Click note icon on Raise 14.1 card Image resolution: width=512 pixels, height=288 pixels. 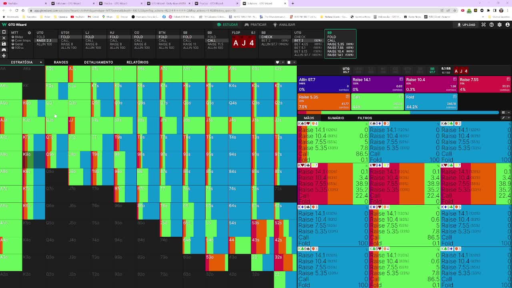point(401,80)
